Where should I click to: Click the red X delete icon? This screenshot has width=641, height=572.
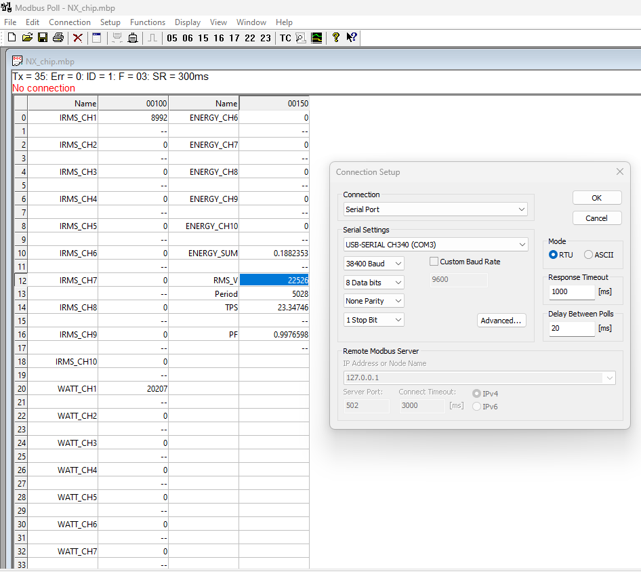(x=78, y=38)
